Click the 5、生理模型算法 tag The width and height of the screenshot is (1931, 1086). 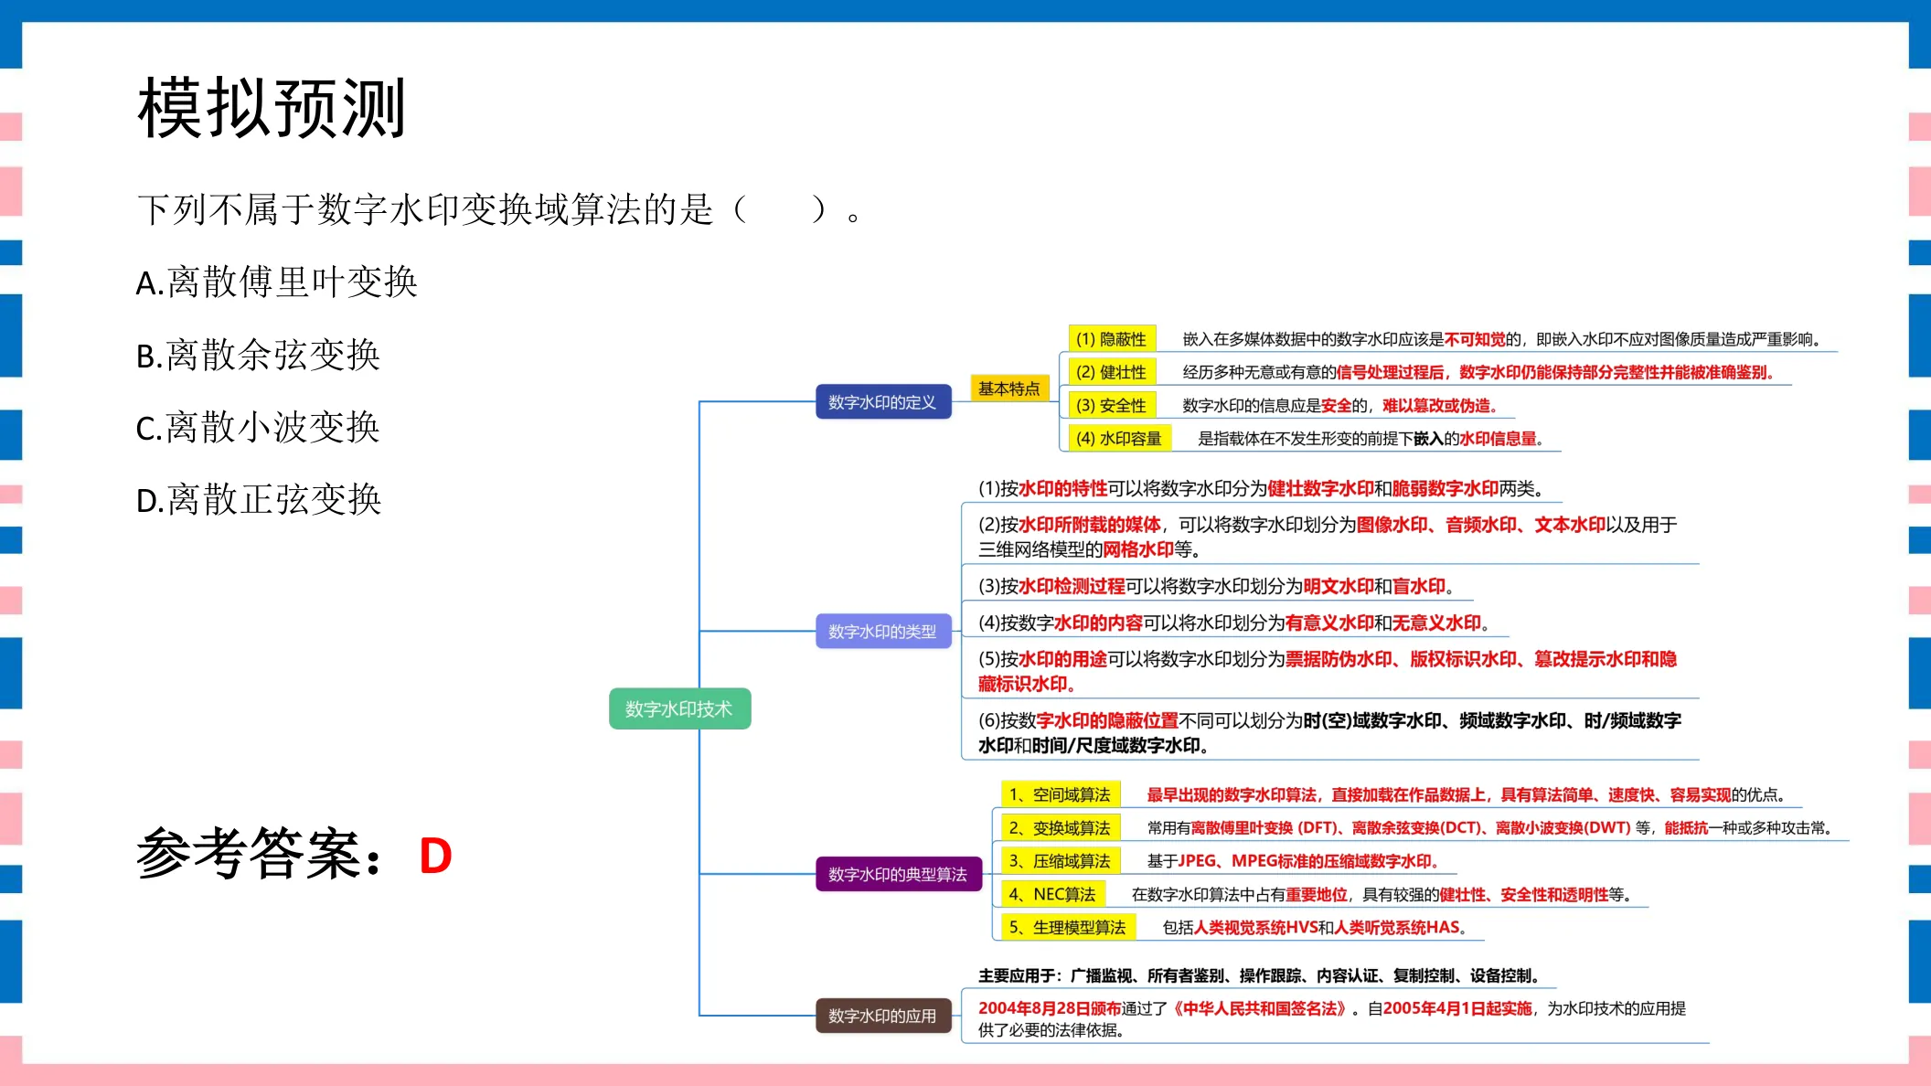(1069, 927)
